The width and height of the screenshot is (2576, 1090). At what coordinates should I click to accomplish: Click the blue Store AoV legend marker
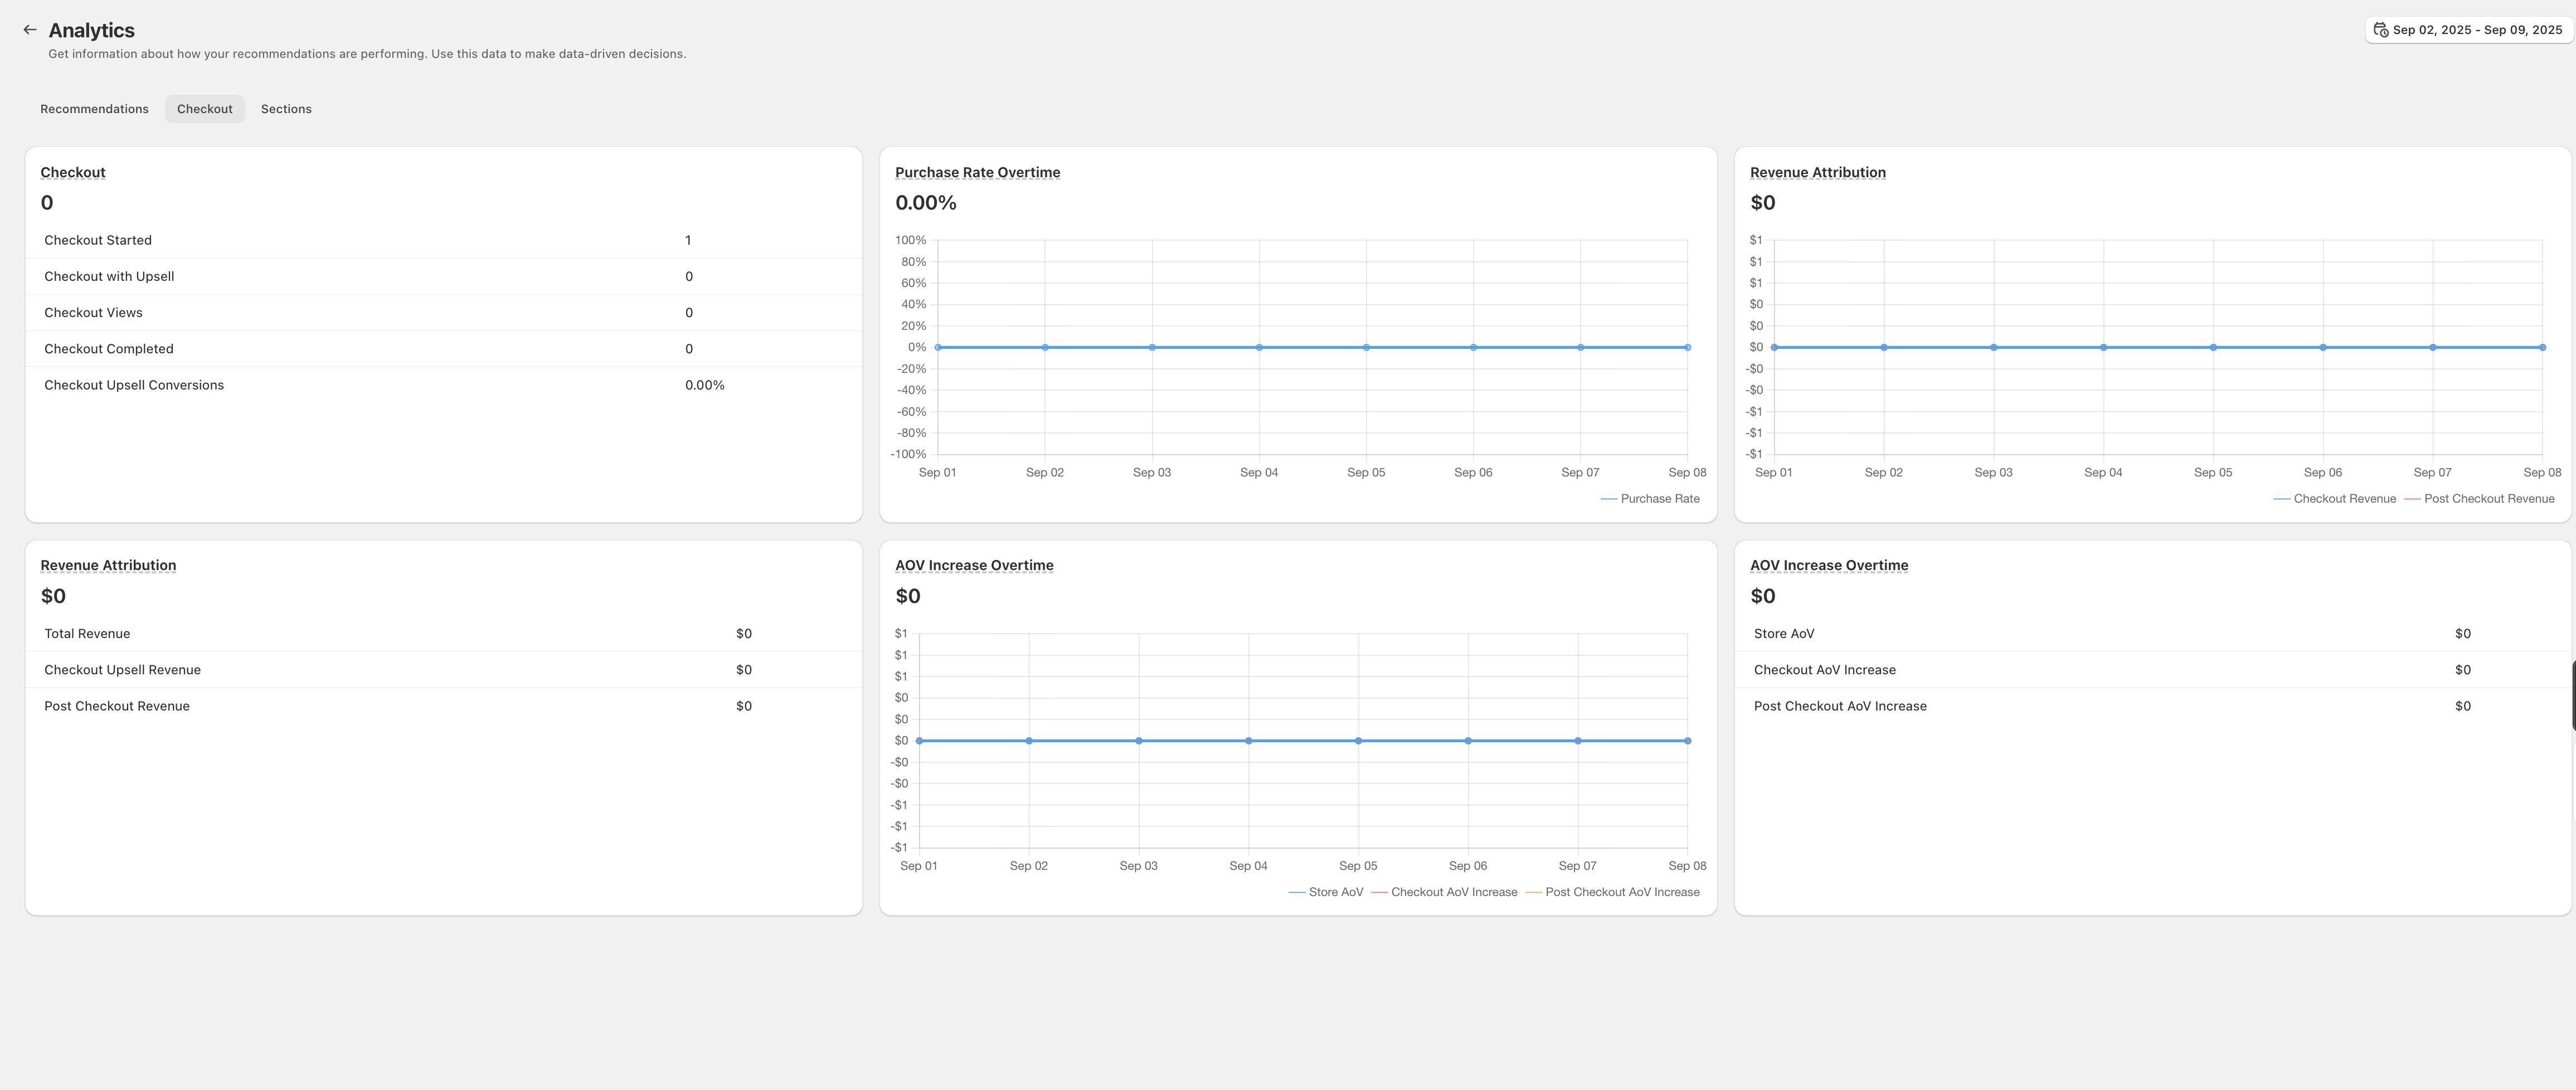click(1297, 891)
